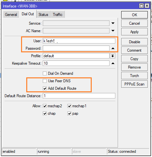The height and width of the screenshot is (157, 152).
Task: Maximize the Interface WAN-3BB window
Action: (141, 6)
